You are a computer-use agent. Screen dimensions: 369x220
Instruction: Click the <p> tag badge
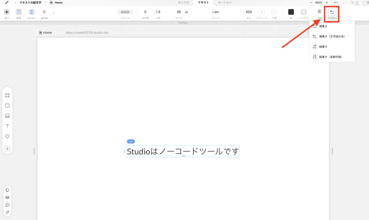[131, 142]
